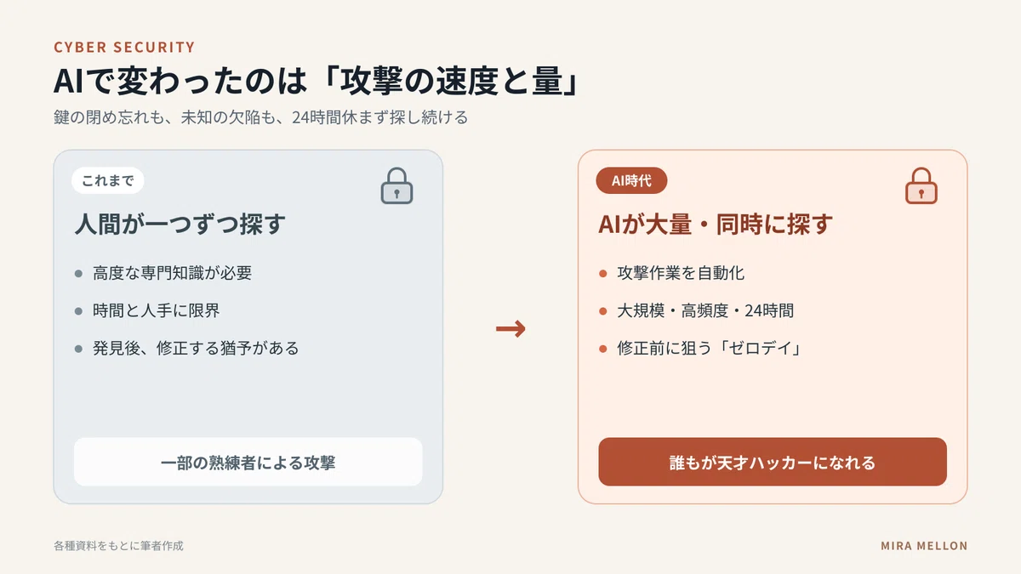The image size is (1021, 574).
Task: Click the CYBER SECURITY category label
Action: point(124,48)
